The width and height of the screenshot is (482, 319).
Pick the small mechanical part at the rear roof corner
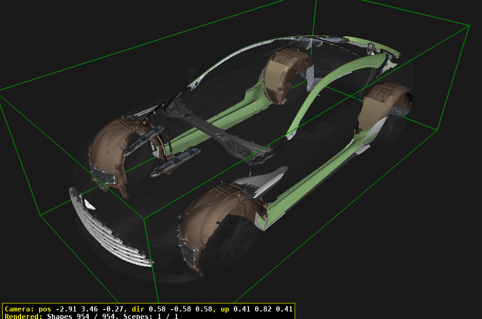coord(372,46)
